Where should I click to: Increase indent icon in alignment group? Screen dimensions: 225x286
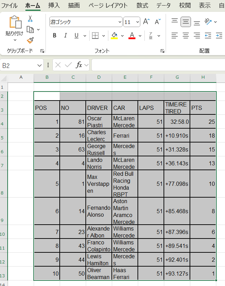(219, 36)
